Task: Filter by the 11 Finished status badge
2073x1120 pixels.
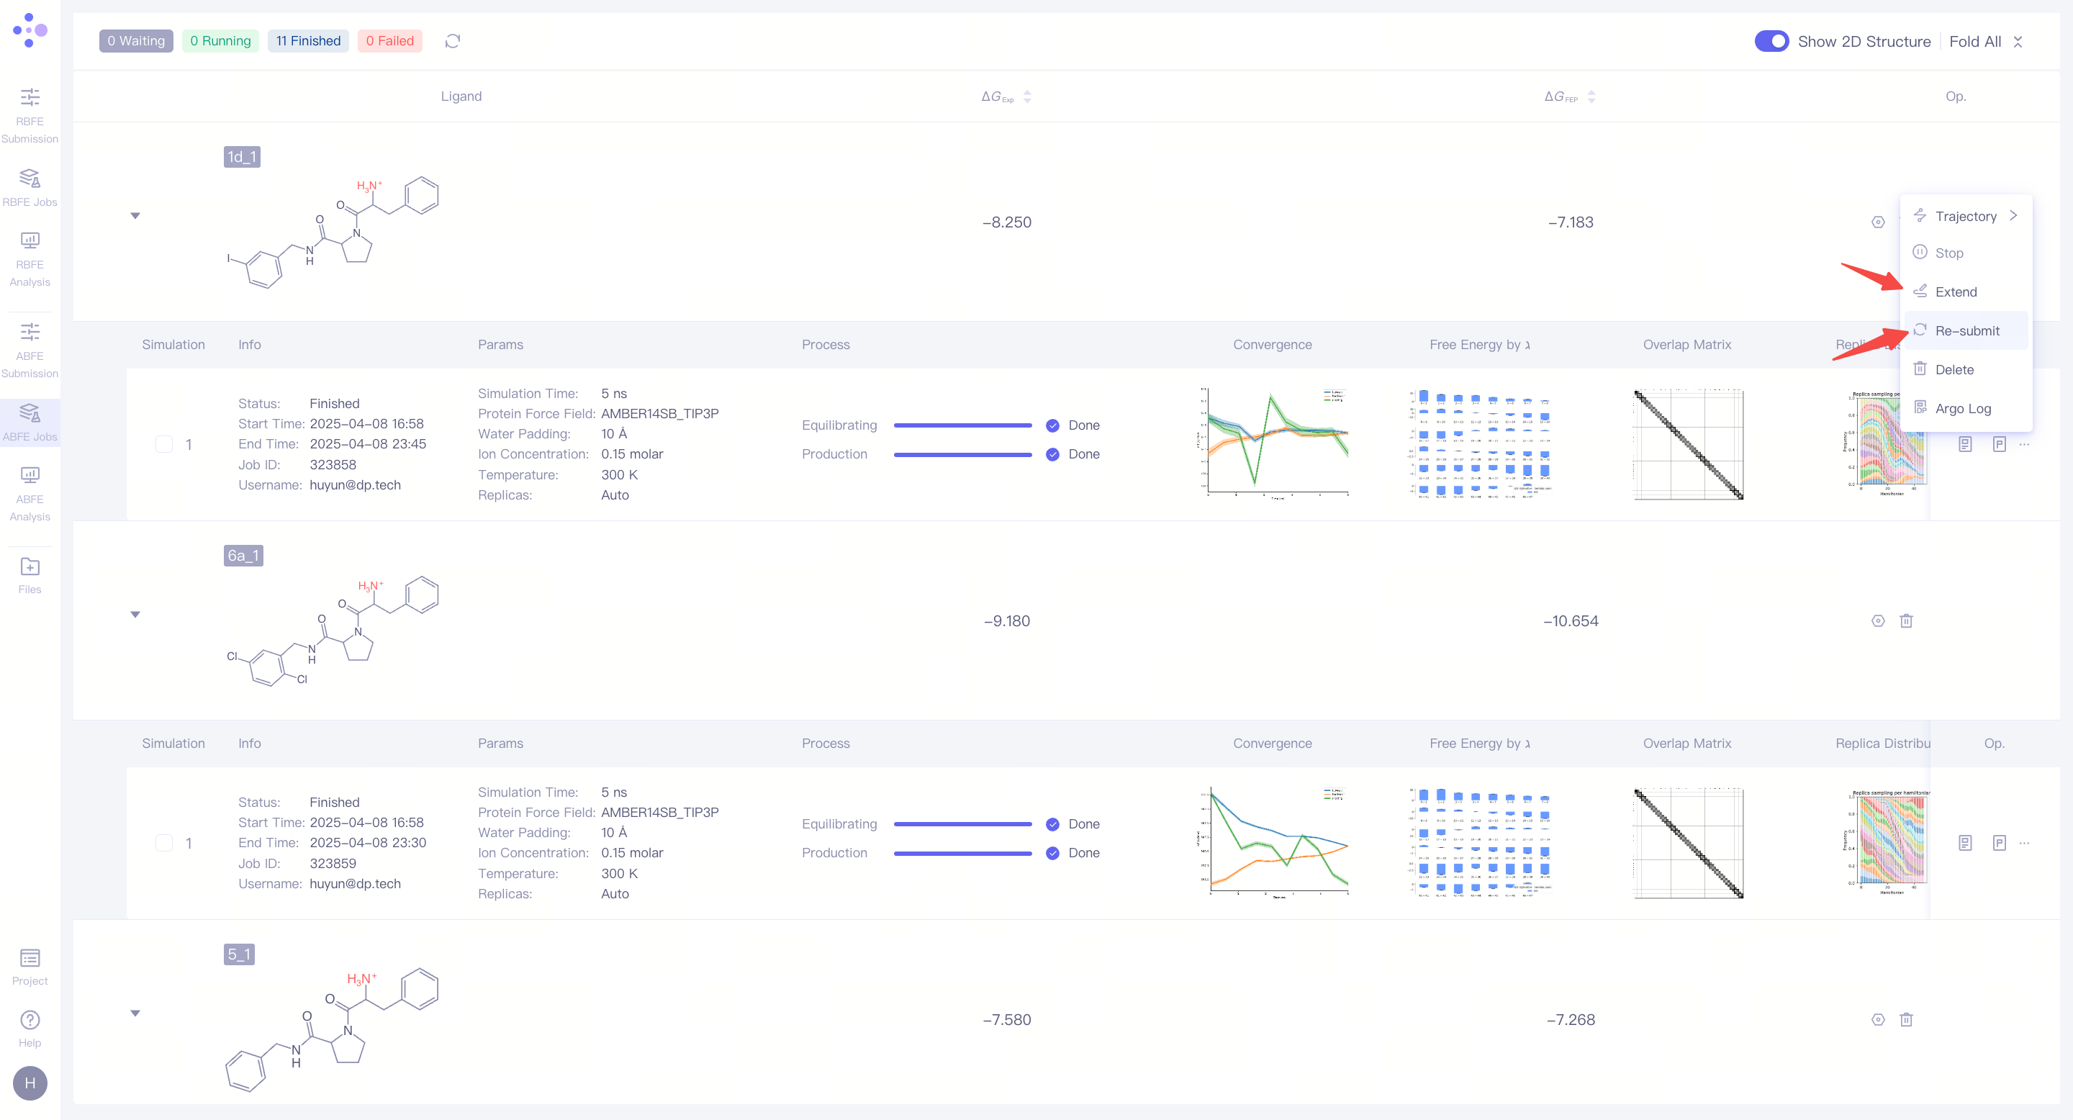Action: click(x=308, y=41)
